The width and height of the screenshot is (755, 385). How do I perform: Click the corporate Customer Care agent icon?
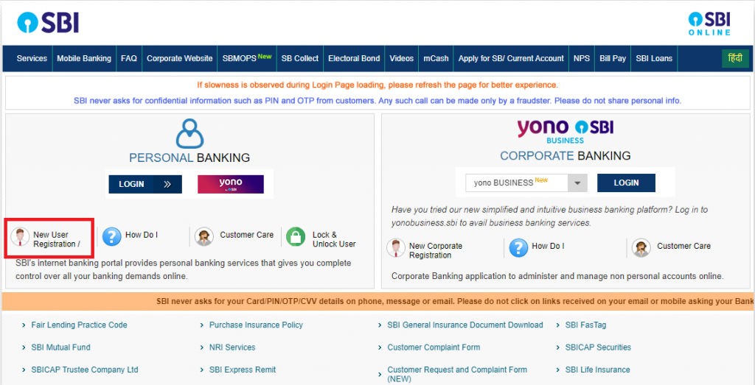[x=641, y=248]
